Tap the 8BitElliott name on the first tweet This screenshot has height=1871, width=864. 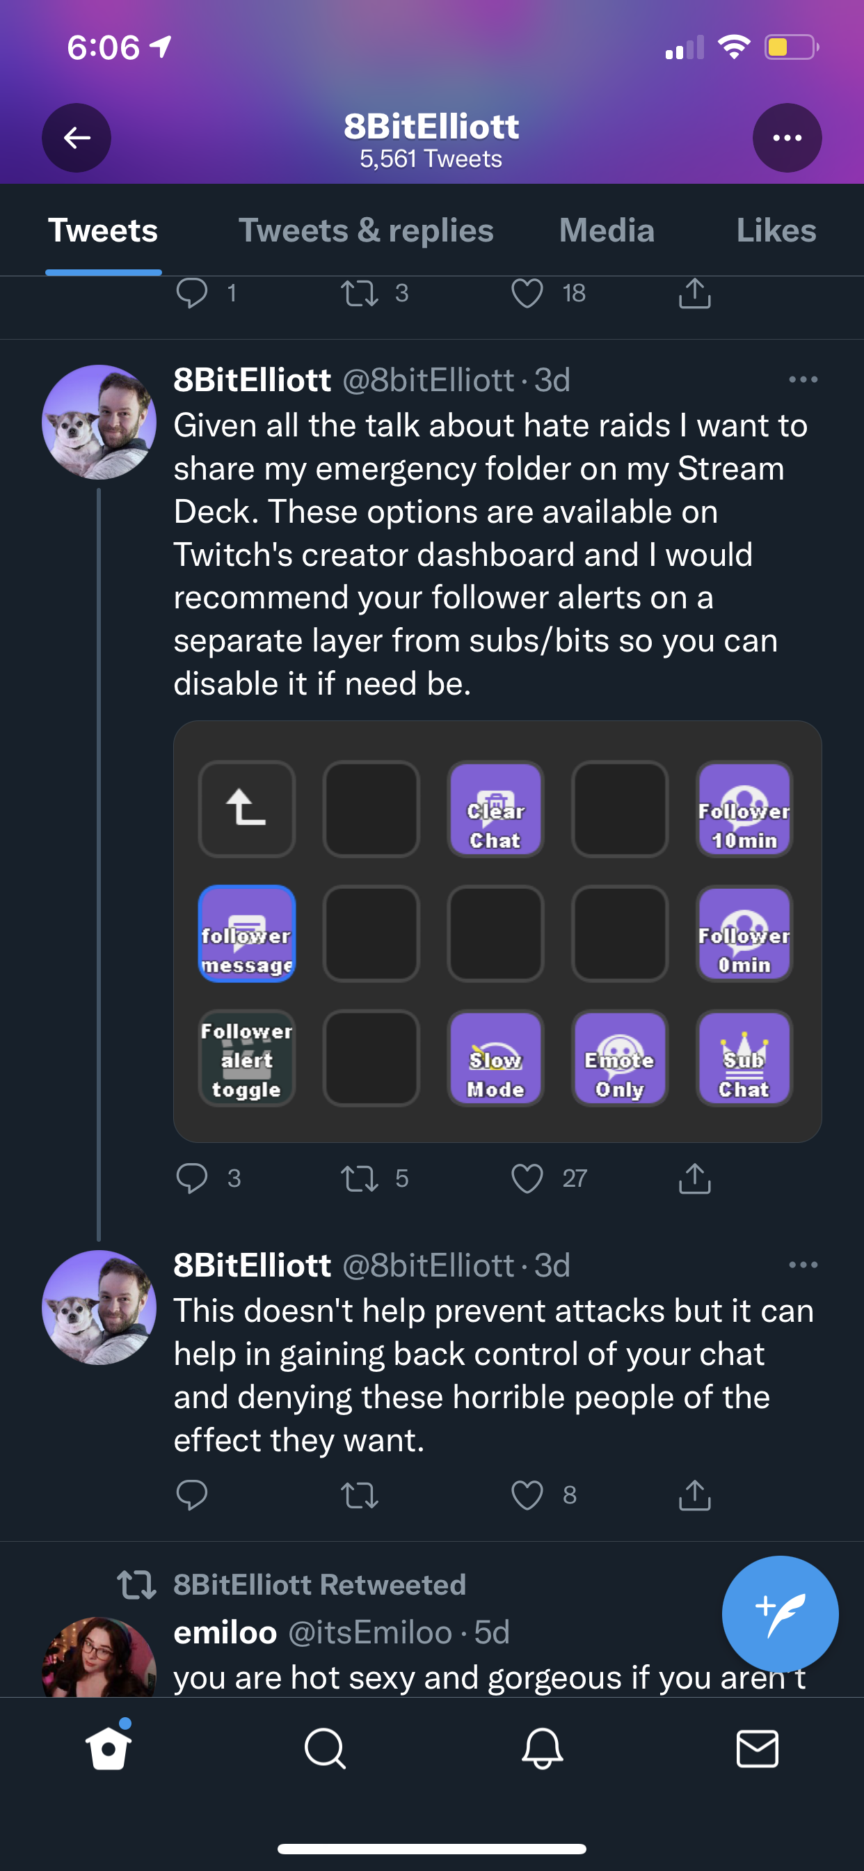tap(252, 380)
